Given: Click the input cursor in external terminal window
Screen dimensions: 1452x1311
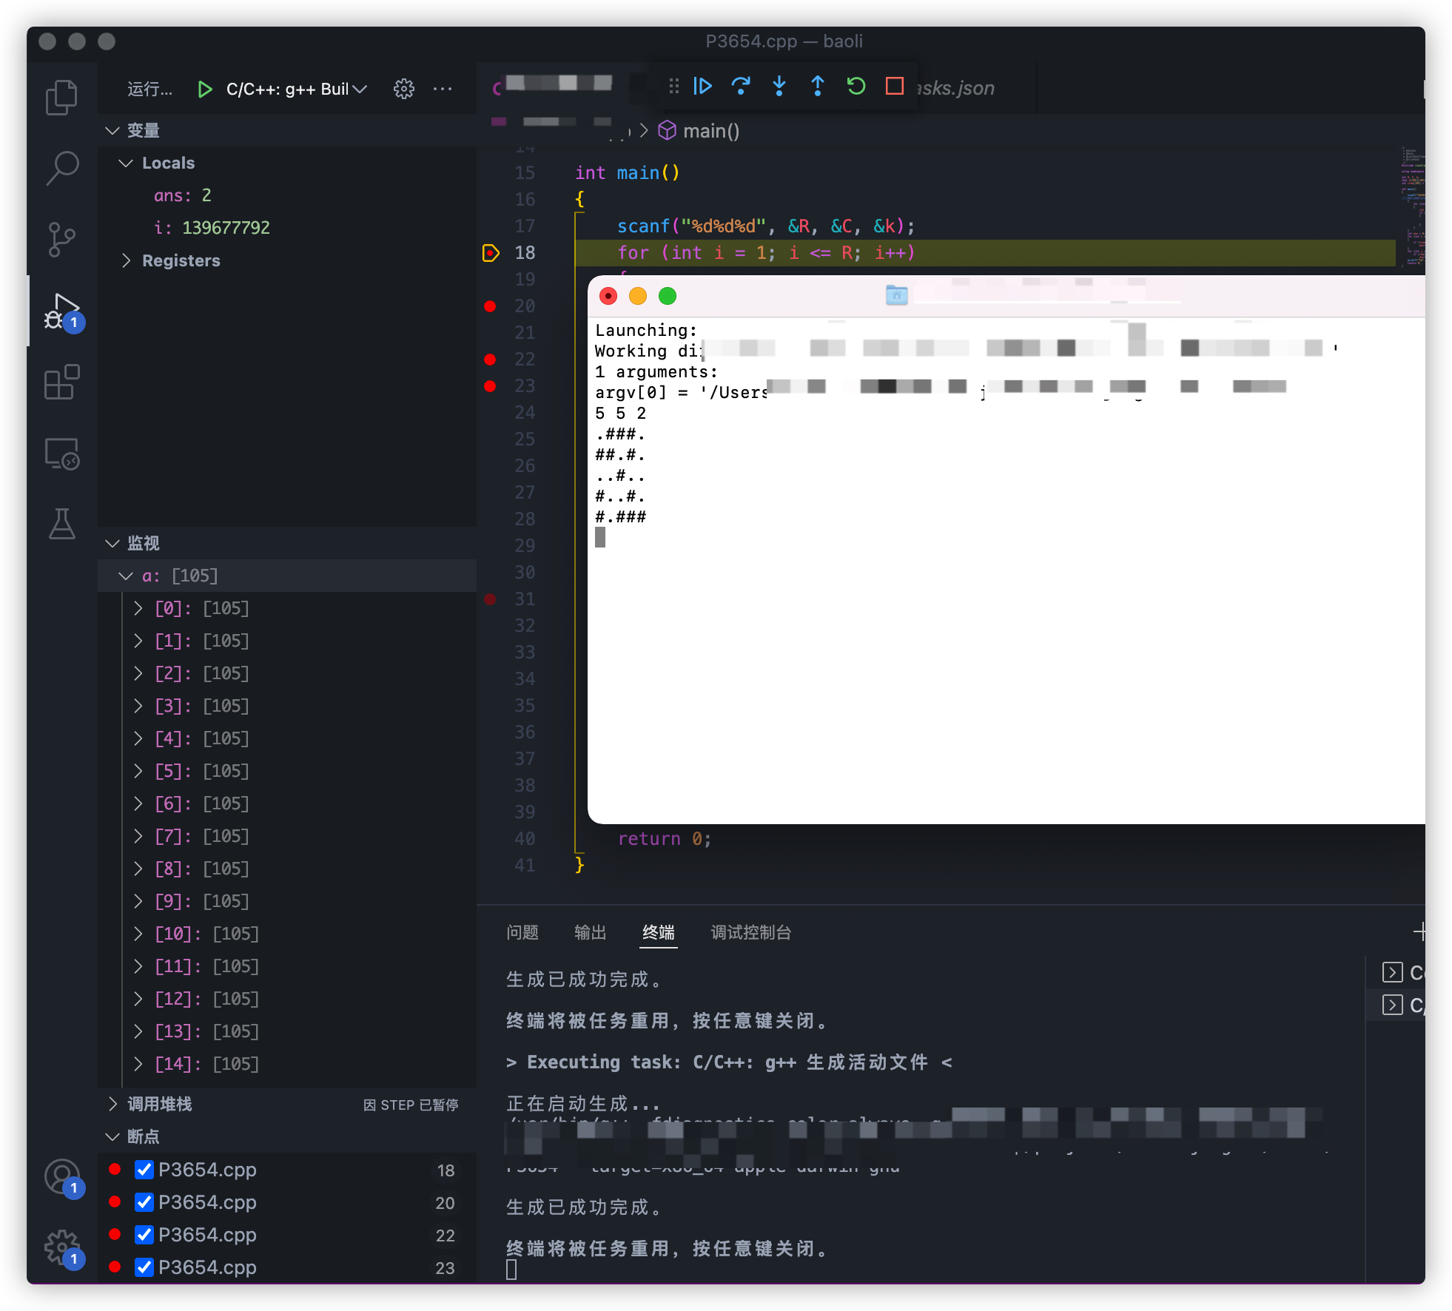Looking at the screenshot, I should click(600, 537).
